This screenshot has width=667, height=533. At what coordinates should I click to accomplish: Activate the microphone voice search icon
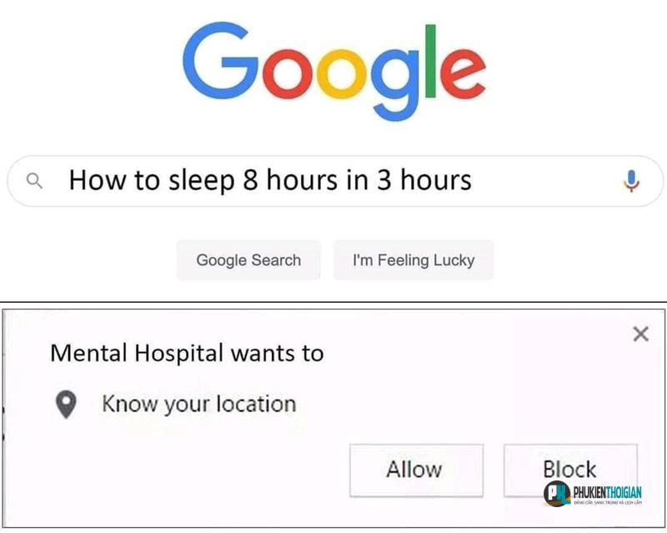coord(632,181)
